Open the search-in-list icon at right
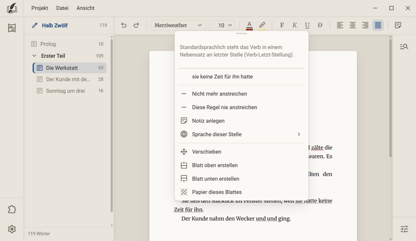Viewport: 416px width, 241px height. coord(404,47)
